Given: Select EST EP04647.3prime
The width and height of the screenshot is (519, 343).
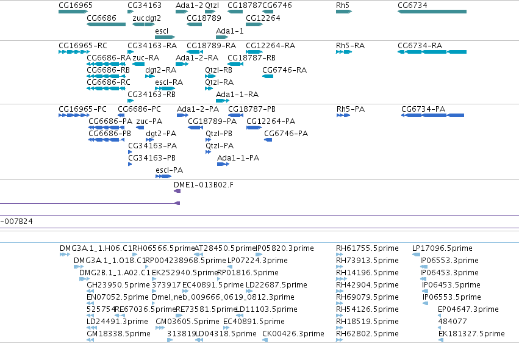Looking at the screenshot, I should 468,309.
